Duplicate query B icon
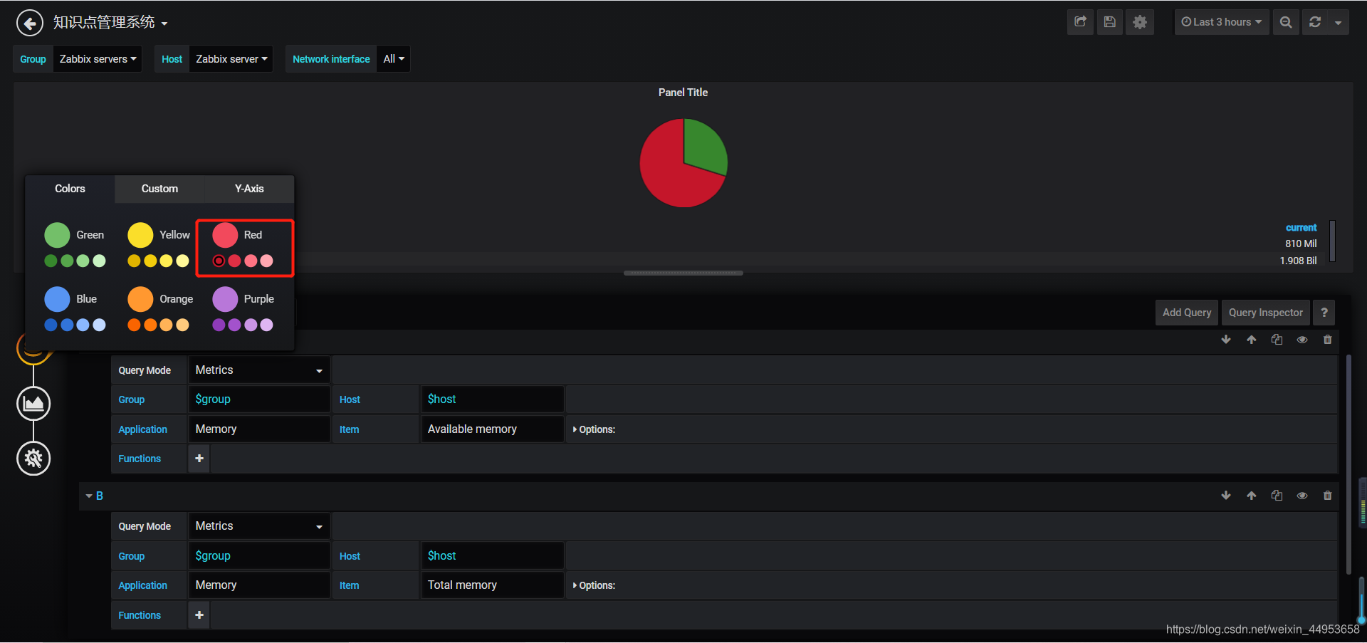This screenshot has width=1367, height=643. (1277, 496)
